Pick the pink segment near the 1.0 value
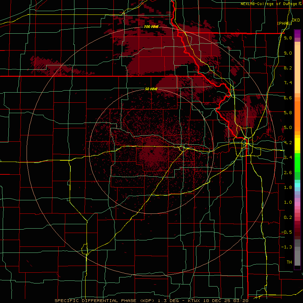This screenshot has width=303, height=303. (297, 204)
